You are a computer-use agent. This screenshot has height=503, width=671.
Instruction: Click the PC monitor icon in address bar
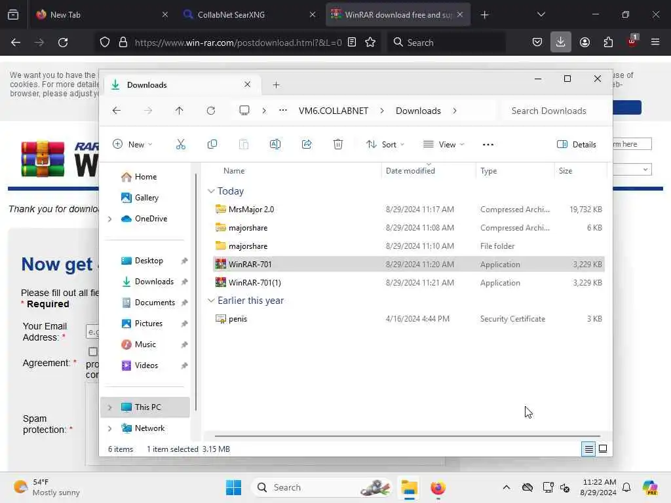pos(244,111)
